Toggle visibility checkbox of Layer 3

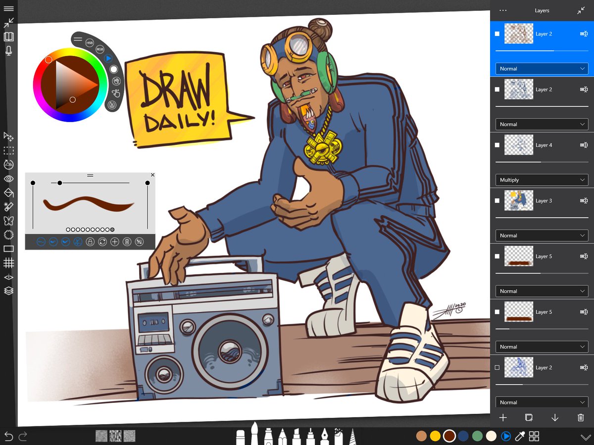point(497,201)
